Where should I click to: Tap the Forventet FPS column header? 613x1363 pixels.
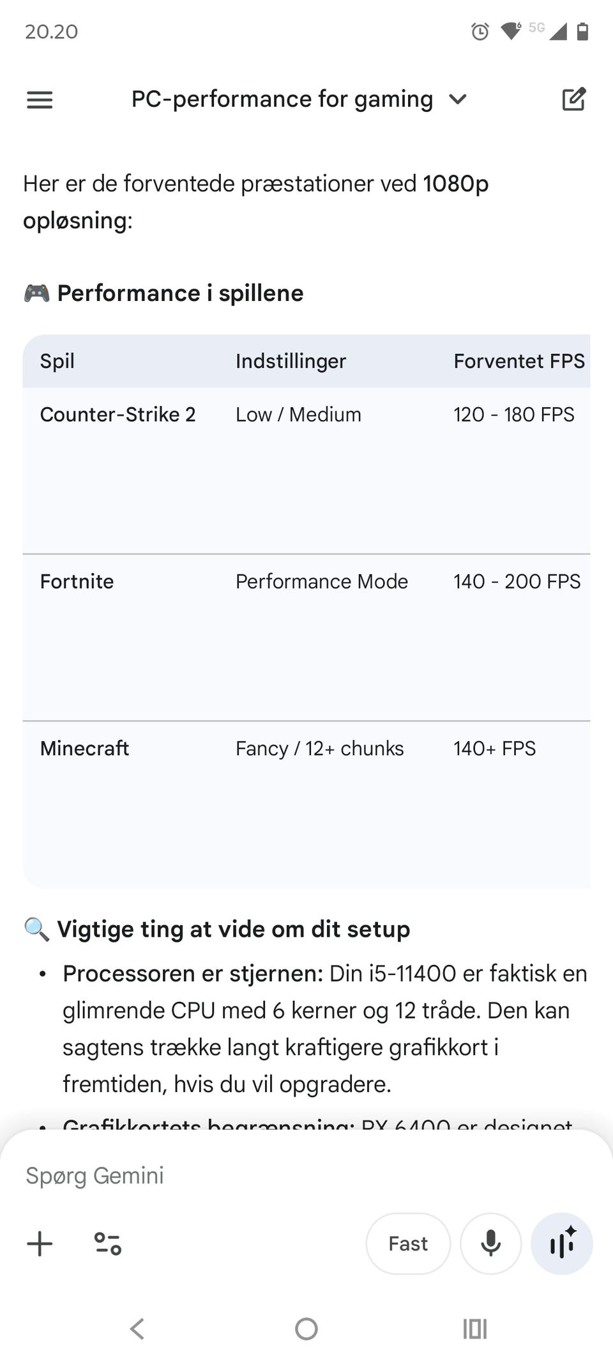point(518,361)
